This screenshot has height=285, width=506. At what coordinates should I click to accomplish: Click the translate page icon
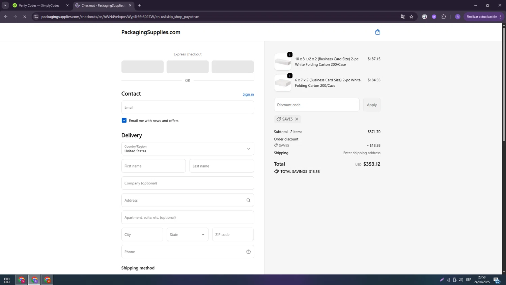coord(402,17)
